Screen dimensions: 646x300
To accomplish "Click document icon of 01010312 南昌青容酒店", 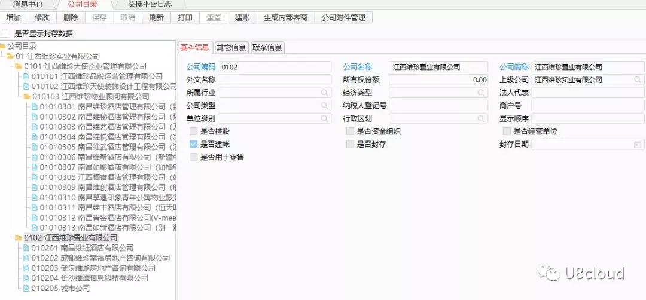I will 35,218.
